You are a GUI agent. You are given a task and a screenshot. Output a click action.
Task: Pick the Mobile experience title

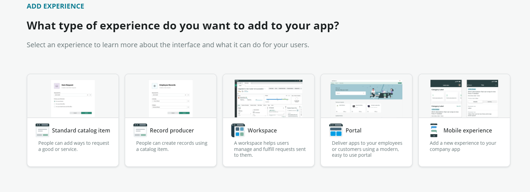(x=467, y=130)
